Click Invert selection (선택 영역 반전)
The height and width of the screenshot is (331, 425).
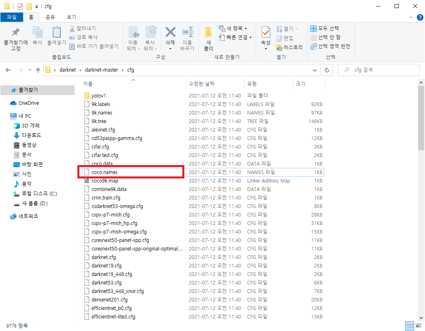tap(330, 46)
